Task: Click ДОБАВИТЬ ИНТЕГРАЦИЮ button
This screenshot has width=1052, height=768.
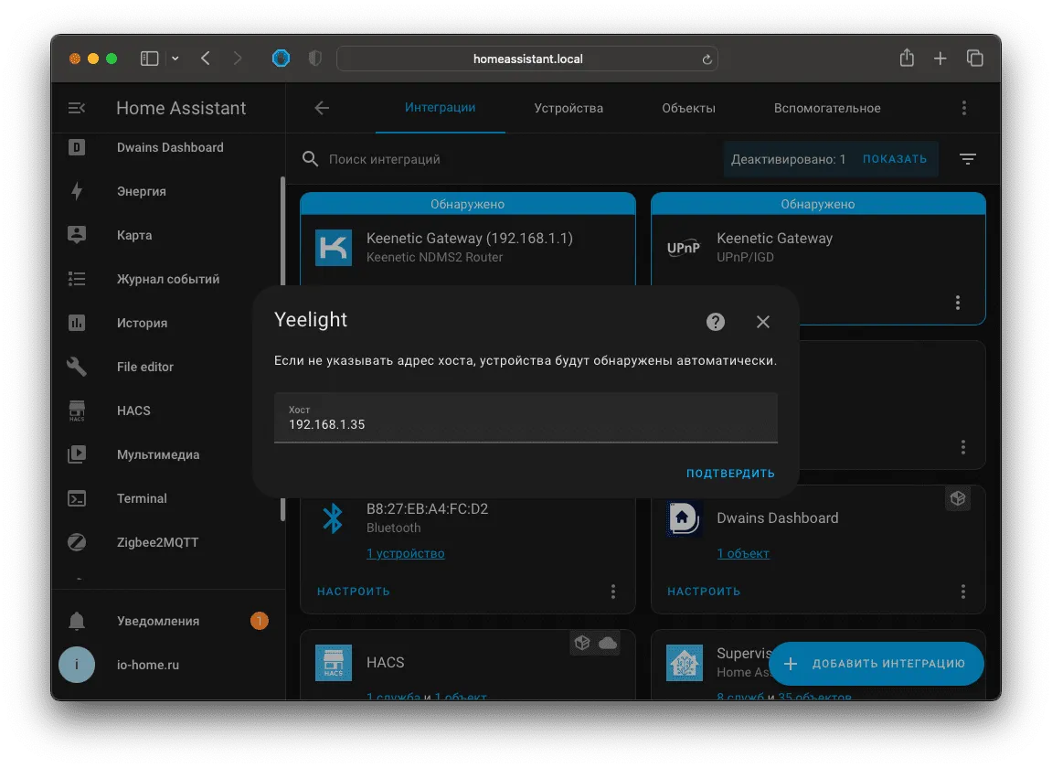Action: 877,663
